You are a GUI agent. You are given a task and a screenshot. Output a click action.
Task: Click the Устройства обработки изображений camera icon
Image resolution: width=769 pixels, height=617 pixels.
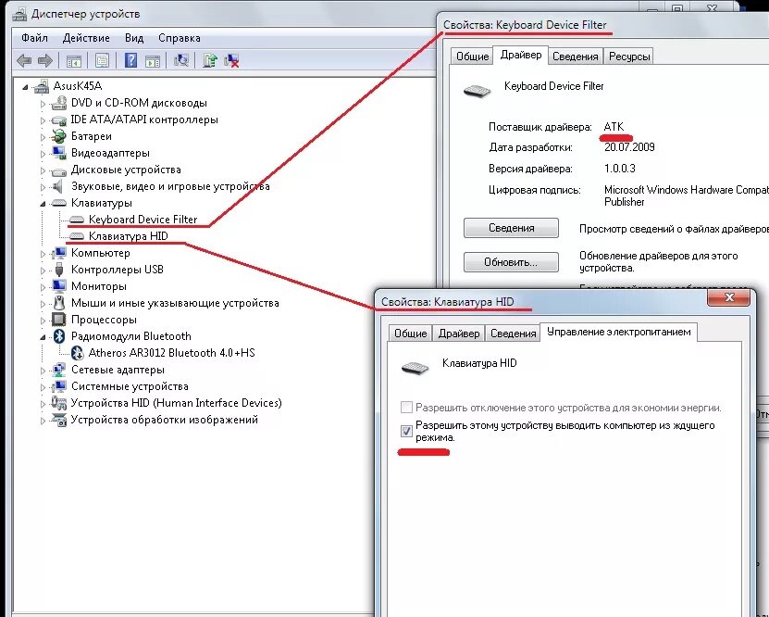pos(59,420)
